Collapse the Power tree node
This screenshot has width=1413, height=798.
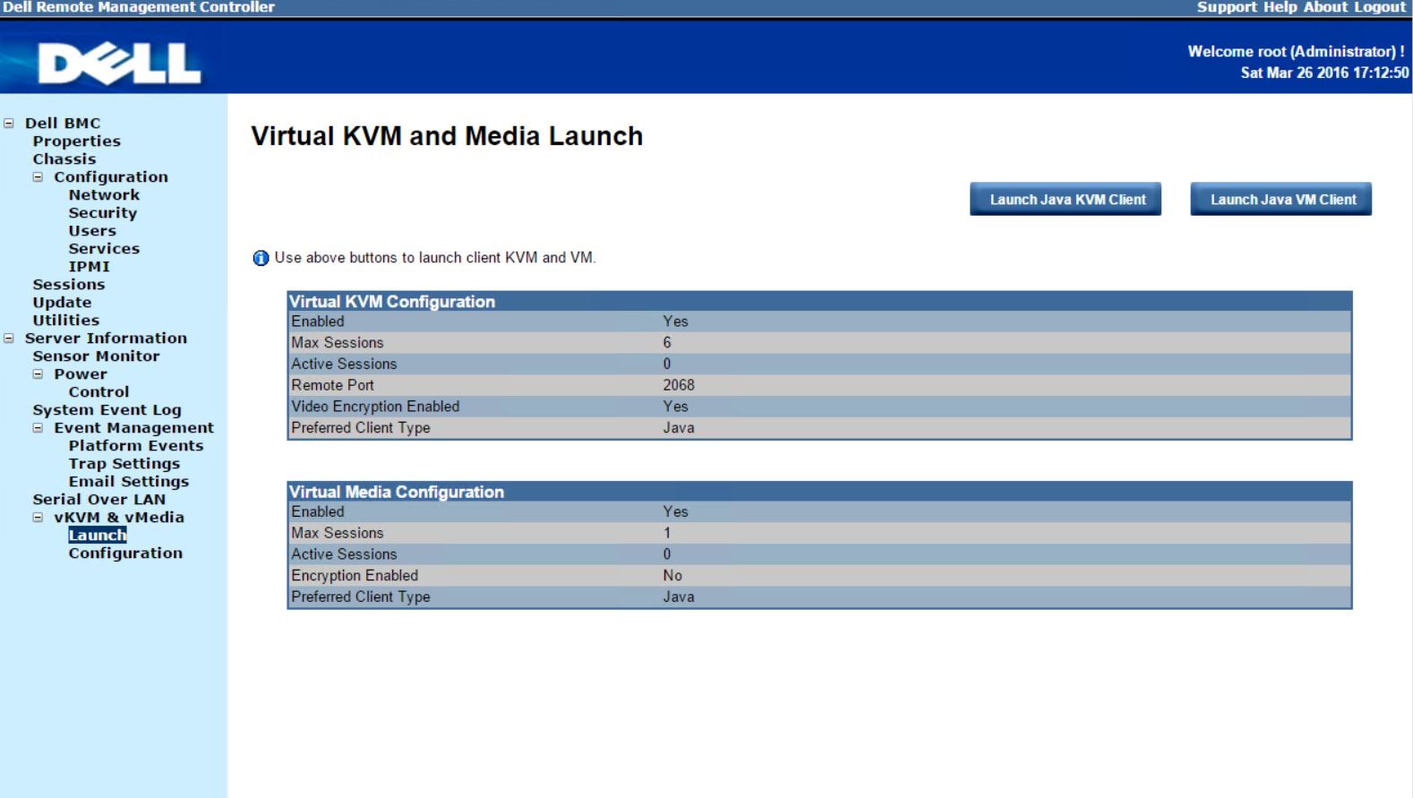pos(38,374)
